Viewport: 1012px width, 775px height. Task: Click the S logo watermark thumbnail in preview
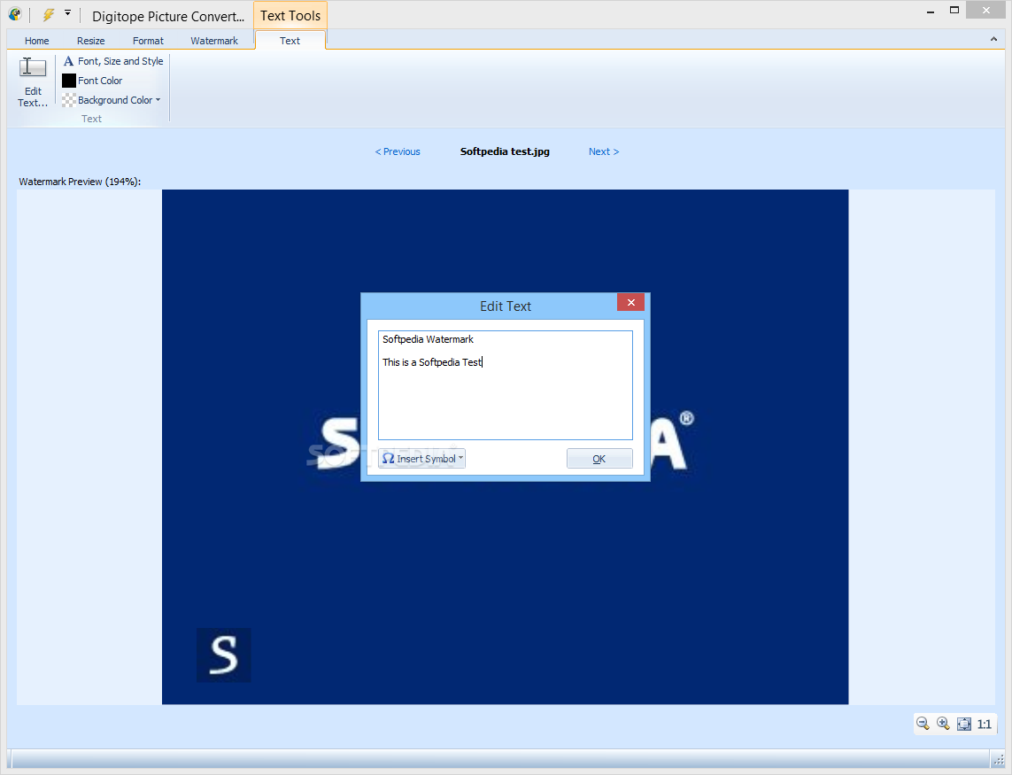(224, 655)
